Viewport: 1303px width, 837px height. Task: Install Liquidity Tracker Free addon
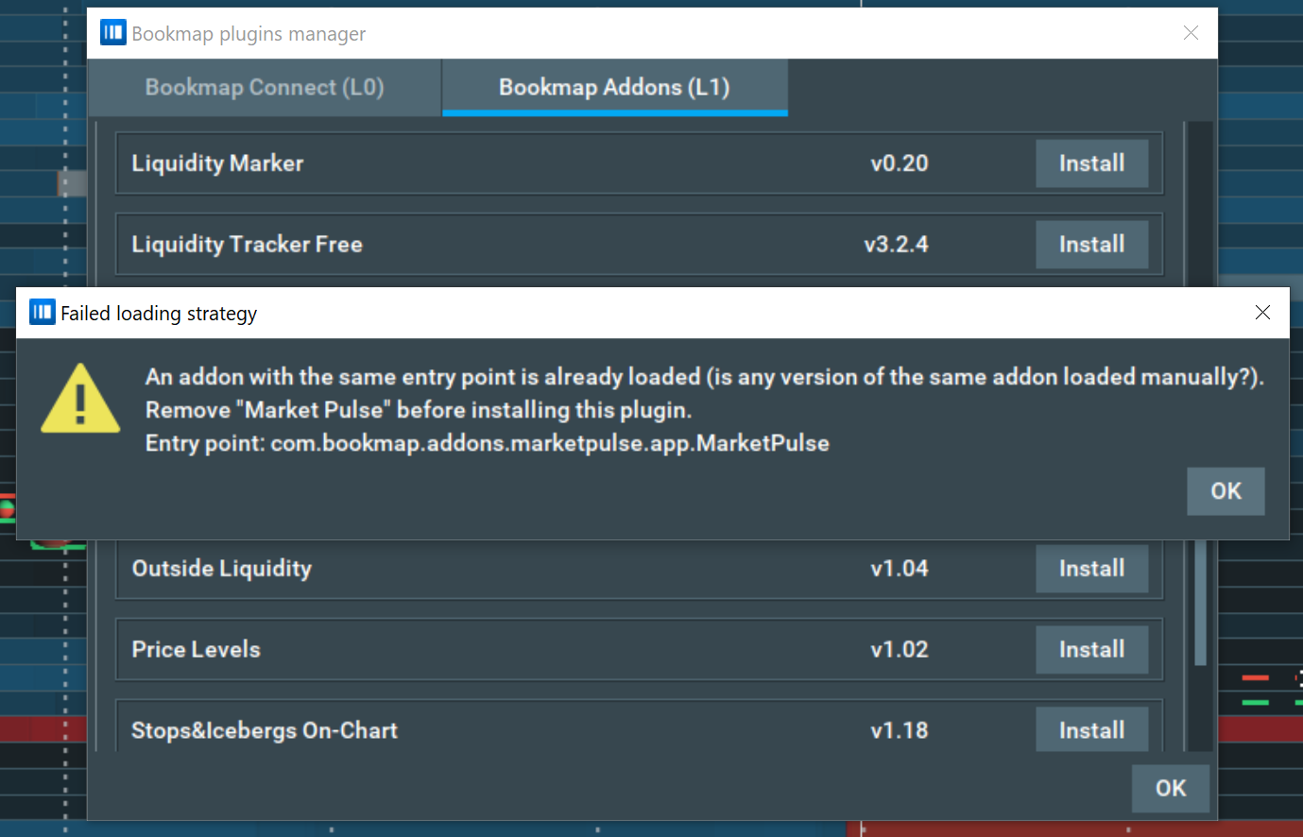pyautogui.click(x=1091, y=245)
